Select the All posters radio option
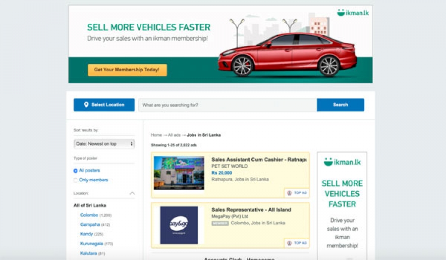This screenshot has height=260, width=446. (75, 171)
